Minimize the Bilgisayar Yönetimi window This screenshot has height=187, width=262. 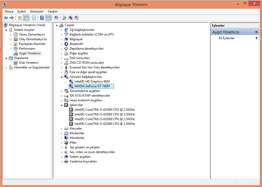[238, 4]
